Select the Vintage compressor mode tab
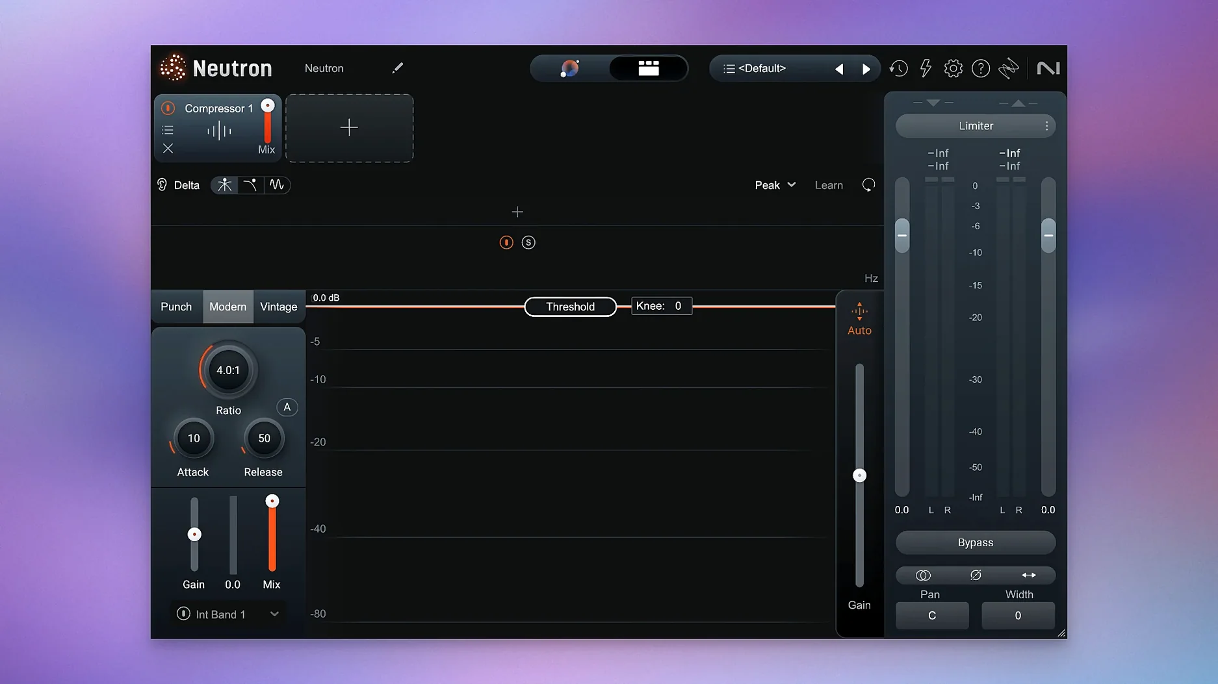The image size is (1218, 684). point(278,307)
